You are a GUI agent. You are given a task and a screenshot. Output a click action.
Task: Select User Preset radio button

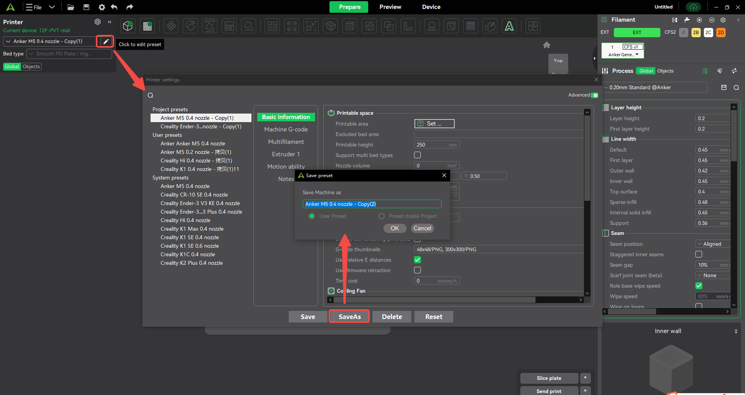(x=312, y=216)
